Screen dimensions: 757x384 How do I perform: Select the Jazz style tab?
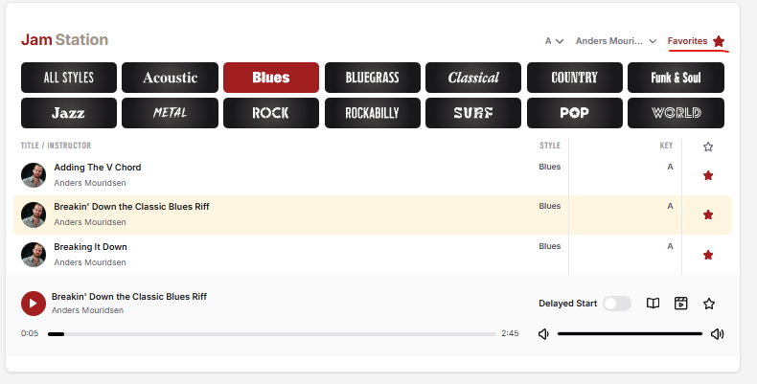coord(69,113)
